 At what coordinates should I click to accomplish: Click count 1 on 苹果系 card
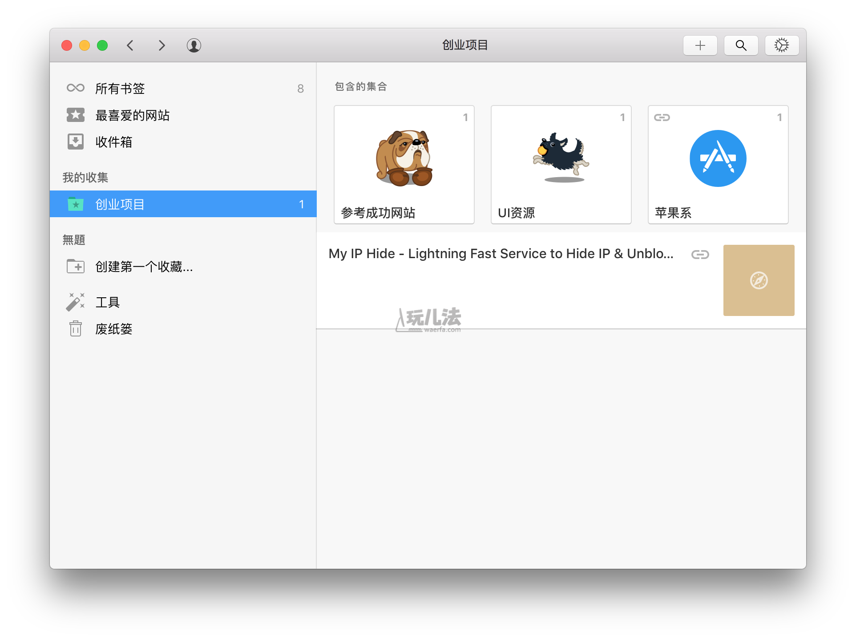[x=779, y=117]
